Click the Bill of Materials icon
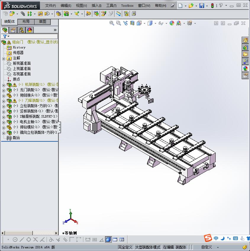250x251 pixels. [x=96, y=14]
